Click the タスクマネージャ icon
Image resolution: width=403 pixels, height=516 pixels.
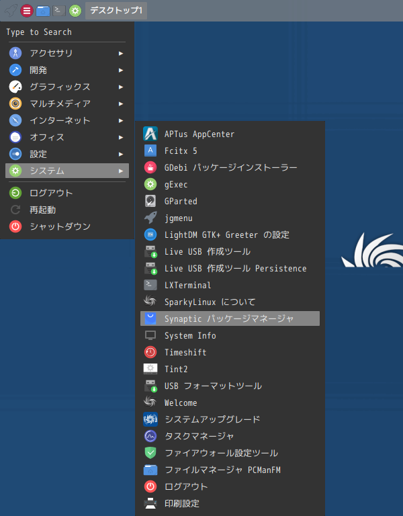point(150,436)
